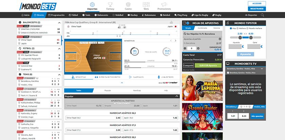
Task: Open the Casino chips icon
Action: pyautogui.click(x=128, y=4)
